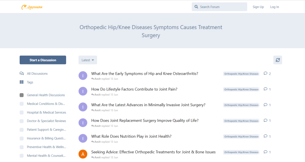Screen dimensions: 305x162
Task: Click the orange 'A' avatar
Action: pos(83,154)
